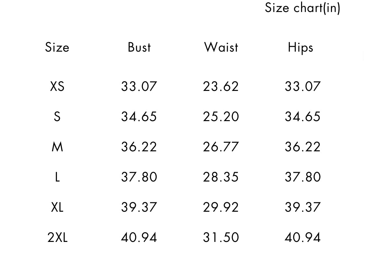Click the M waist value 26.77
The image size is (380, 264).
click(221, 147)
